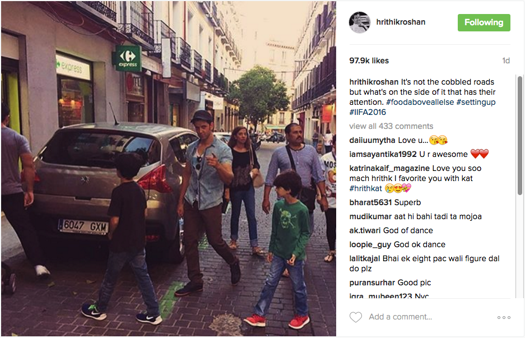Screen dimensions: 525x338
Task: Open the #settingup hashtag
Action: pyautogui.click(x=476, y=102)
